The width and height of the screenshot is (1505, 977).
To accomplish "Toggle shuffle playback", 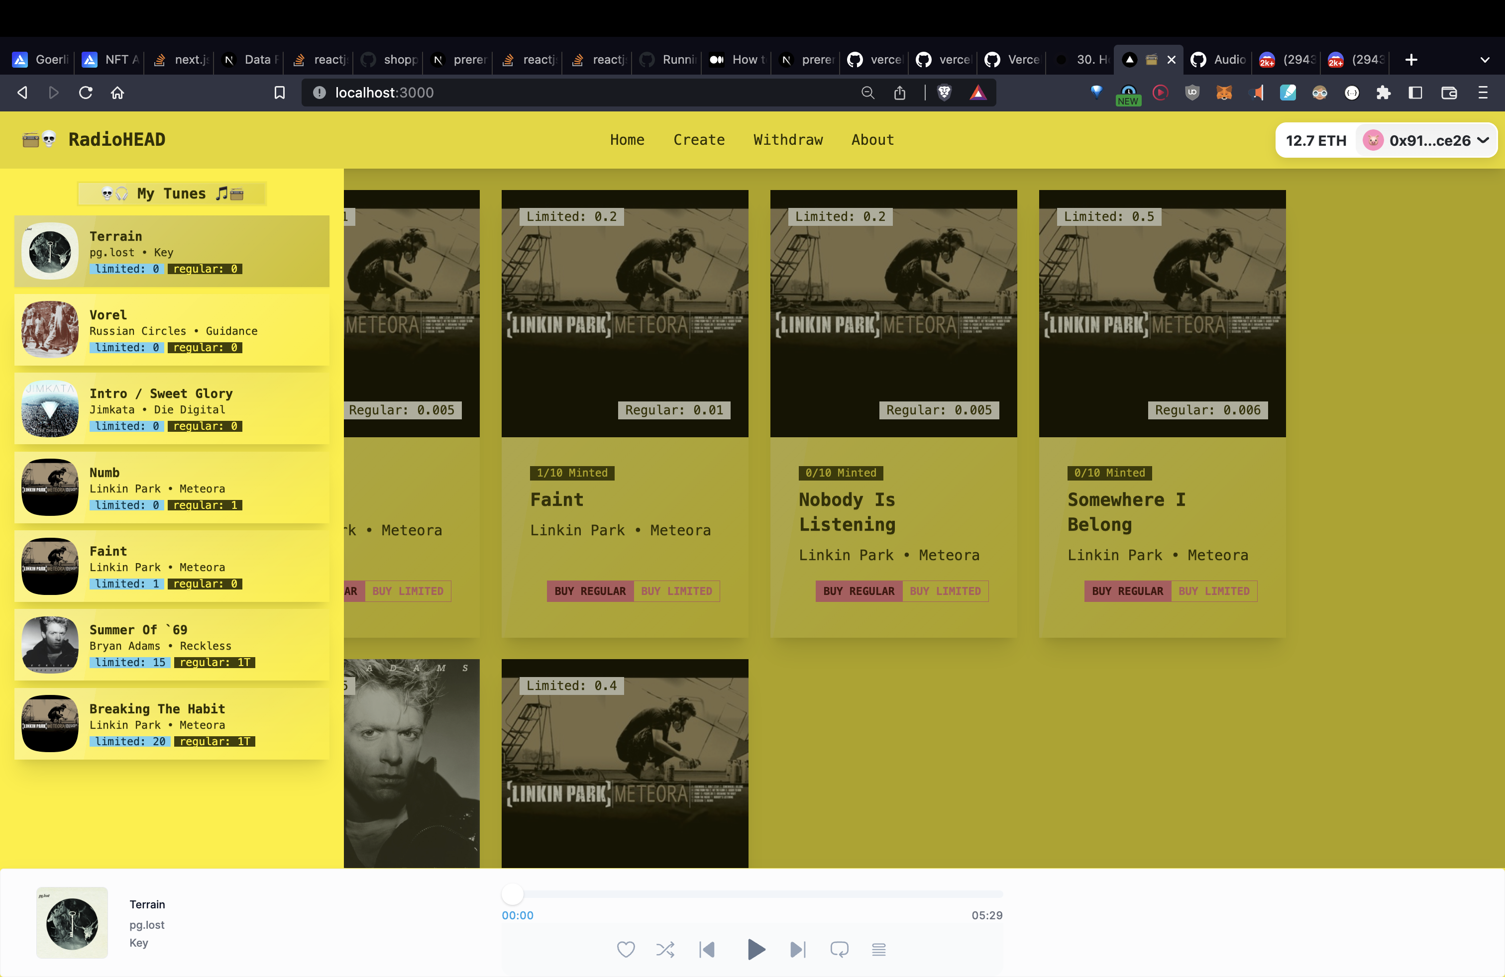I will [664, 949].
